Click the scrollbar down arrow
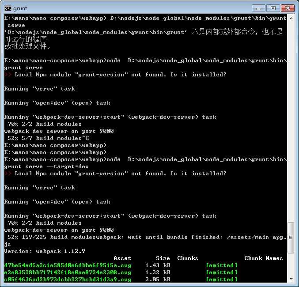Viewport: 299px width, 287px height. (291, 279)
